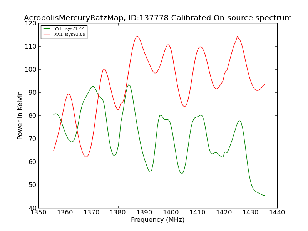Image resolution: width=308 pixels, height=231 pixels.
Task: Click the x-axis tick label 1410
Action: (x=198, y=213)
